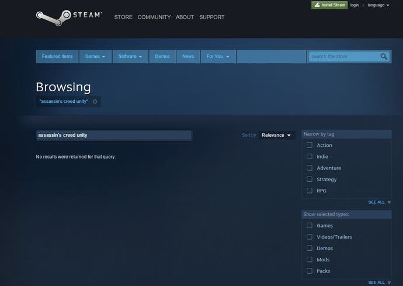This screenshot has width=403, height=286.
Task: Click the Steam logo
Action: point(69,18)
